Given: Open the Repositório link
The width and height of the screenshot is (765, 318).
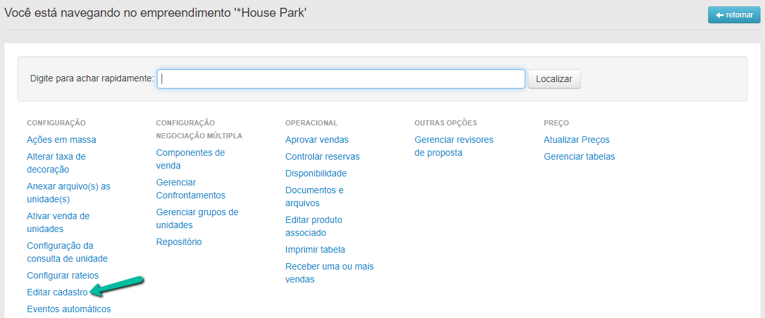Looking at the screenshot, I should click(179, 242).
